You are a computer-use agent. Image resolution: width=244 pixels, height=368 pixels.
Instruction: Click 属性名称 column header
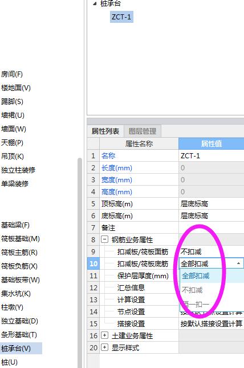click(139, 143)
